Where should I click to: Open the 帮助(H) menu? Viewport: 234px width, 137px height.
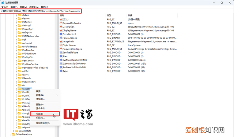[45, 7]
